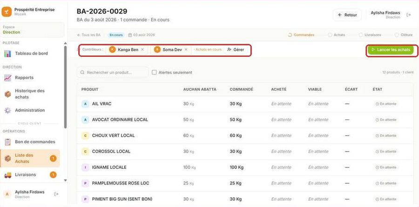Screen dimensions: 419x207
Task: Open Tableau de bord from the sidebar
Action: pos(31,53)
